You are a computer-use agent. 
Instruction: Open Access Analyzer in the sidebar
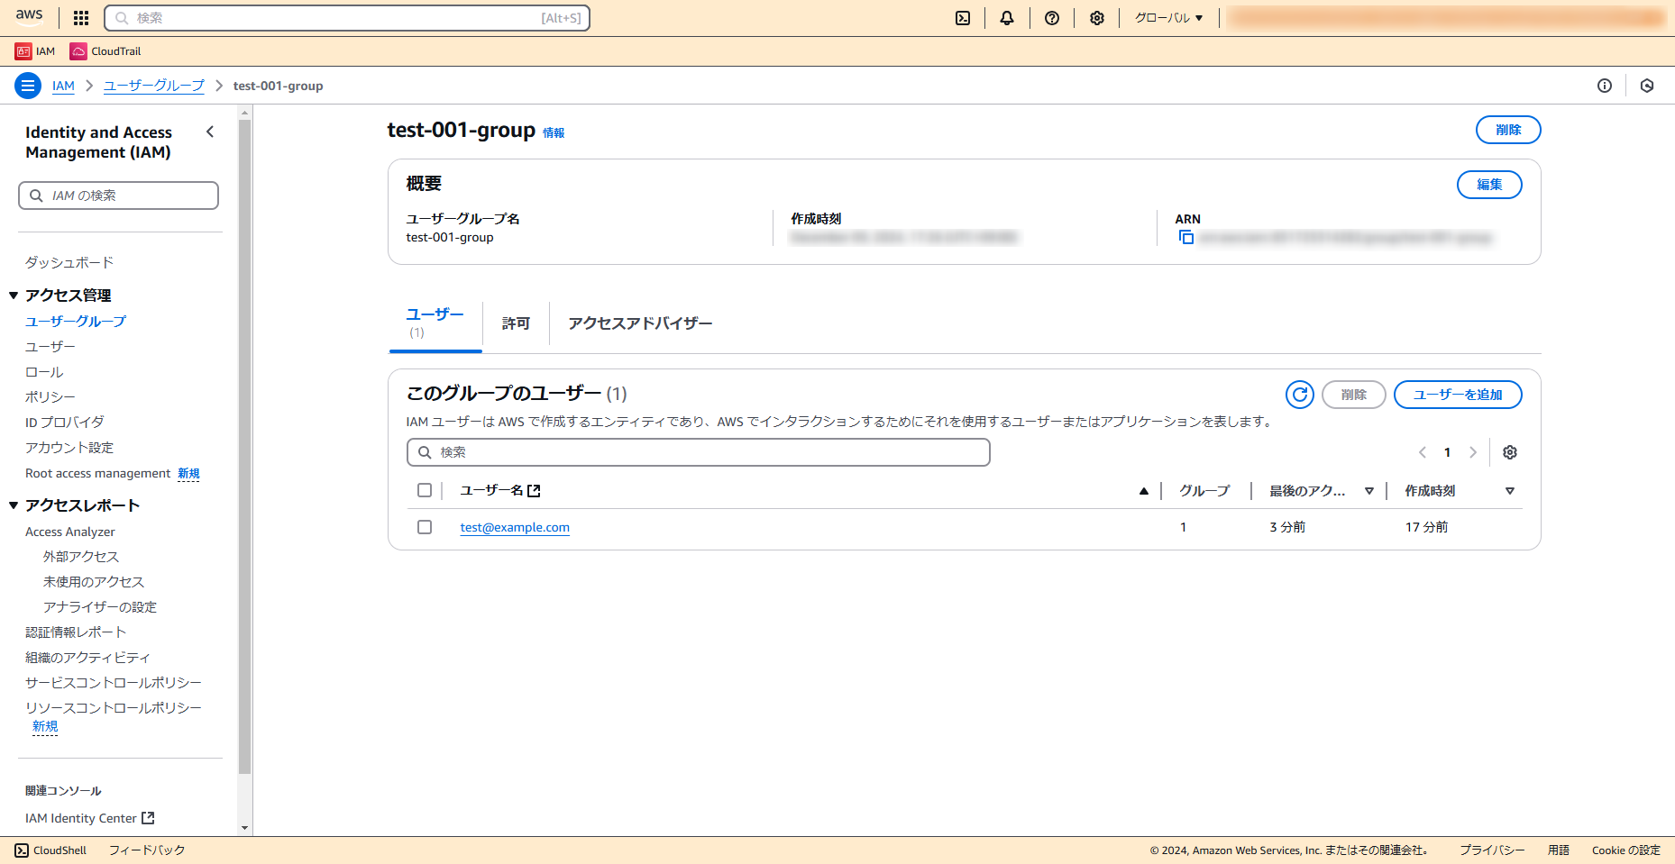tap(70, 532)
